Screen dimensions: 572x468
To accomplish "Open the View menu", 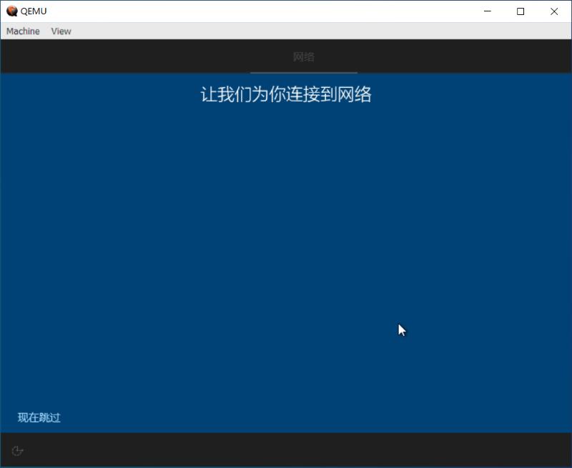I will (x=61, y=31).
